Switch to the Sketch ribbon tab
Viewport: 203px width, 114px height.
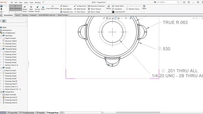(x=17, y=15)
